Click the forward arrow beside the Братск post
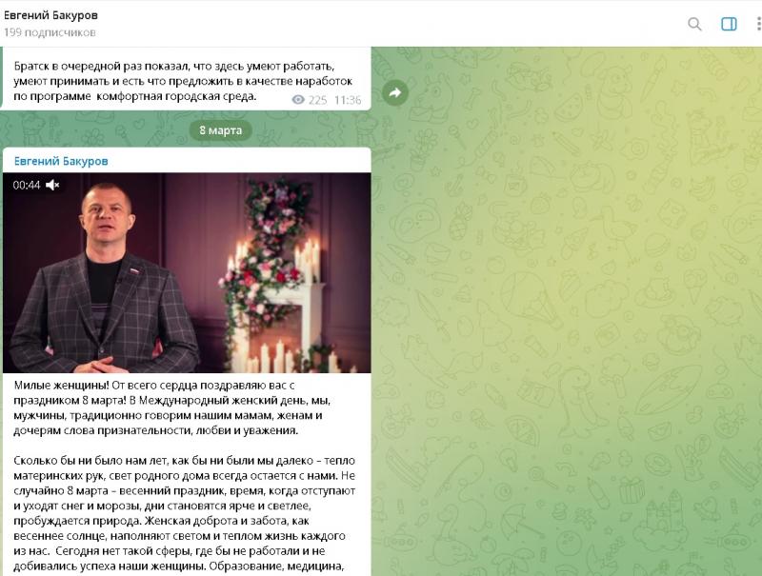The width and height of the screenshot is (762, 576). click(395, 92)
